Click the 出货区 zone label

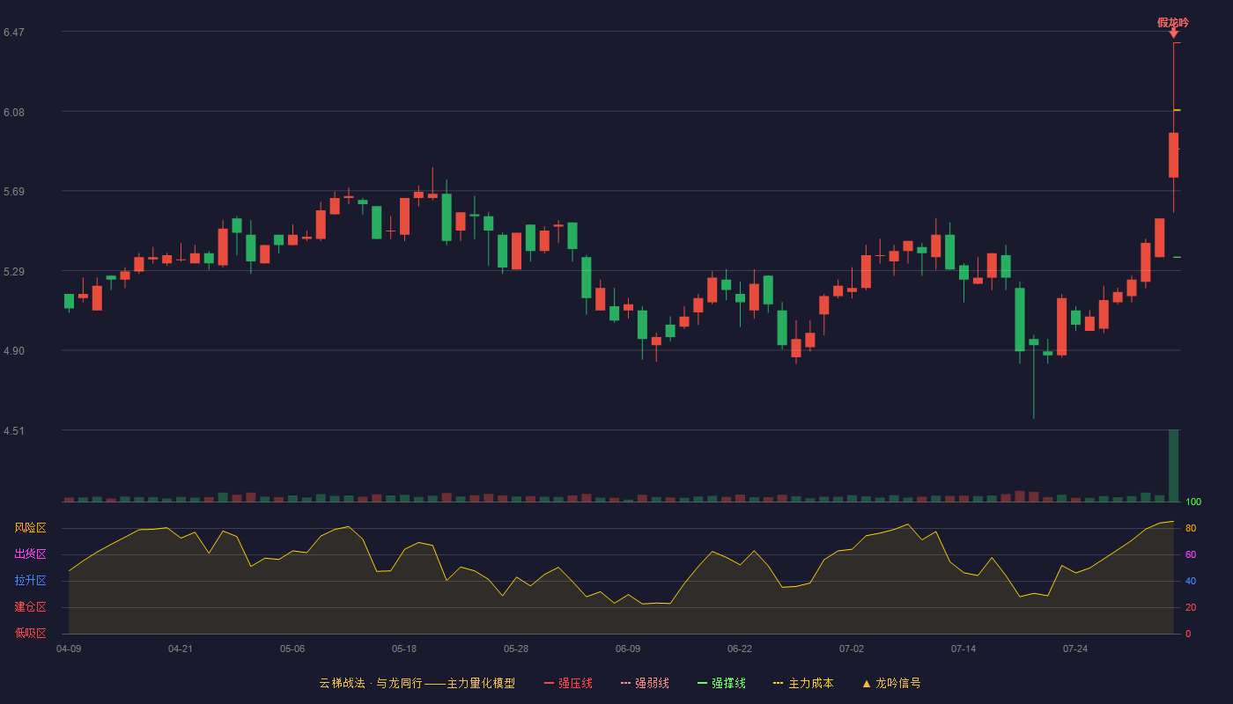pos(30,554)
